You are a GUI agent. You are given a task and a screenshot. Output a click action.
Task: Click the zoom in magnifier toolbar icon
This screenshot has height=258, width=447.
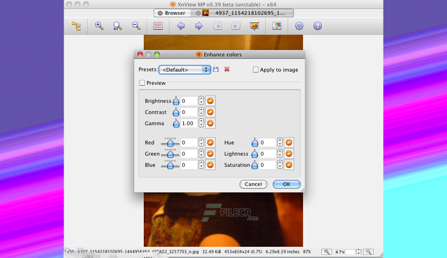99,26
